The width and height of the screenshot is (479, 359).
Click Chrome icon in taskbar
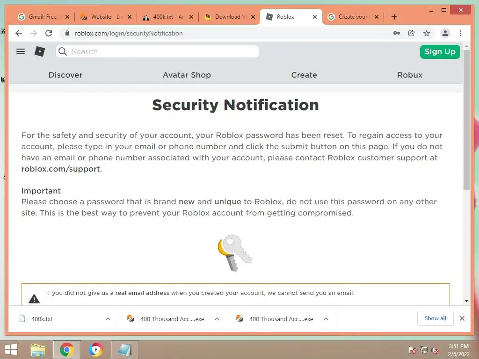66,350
